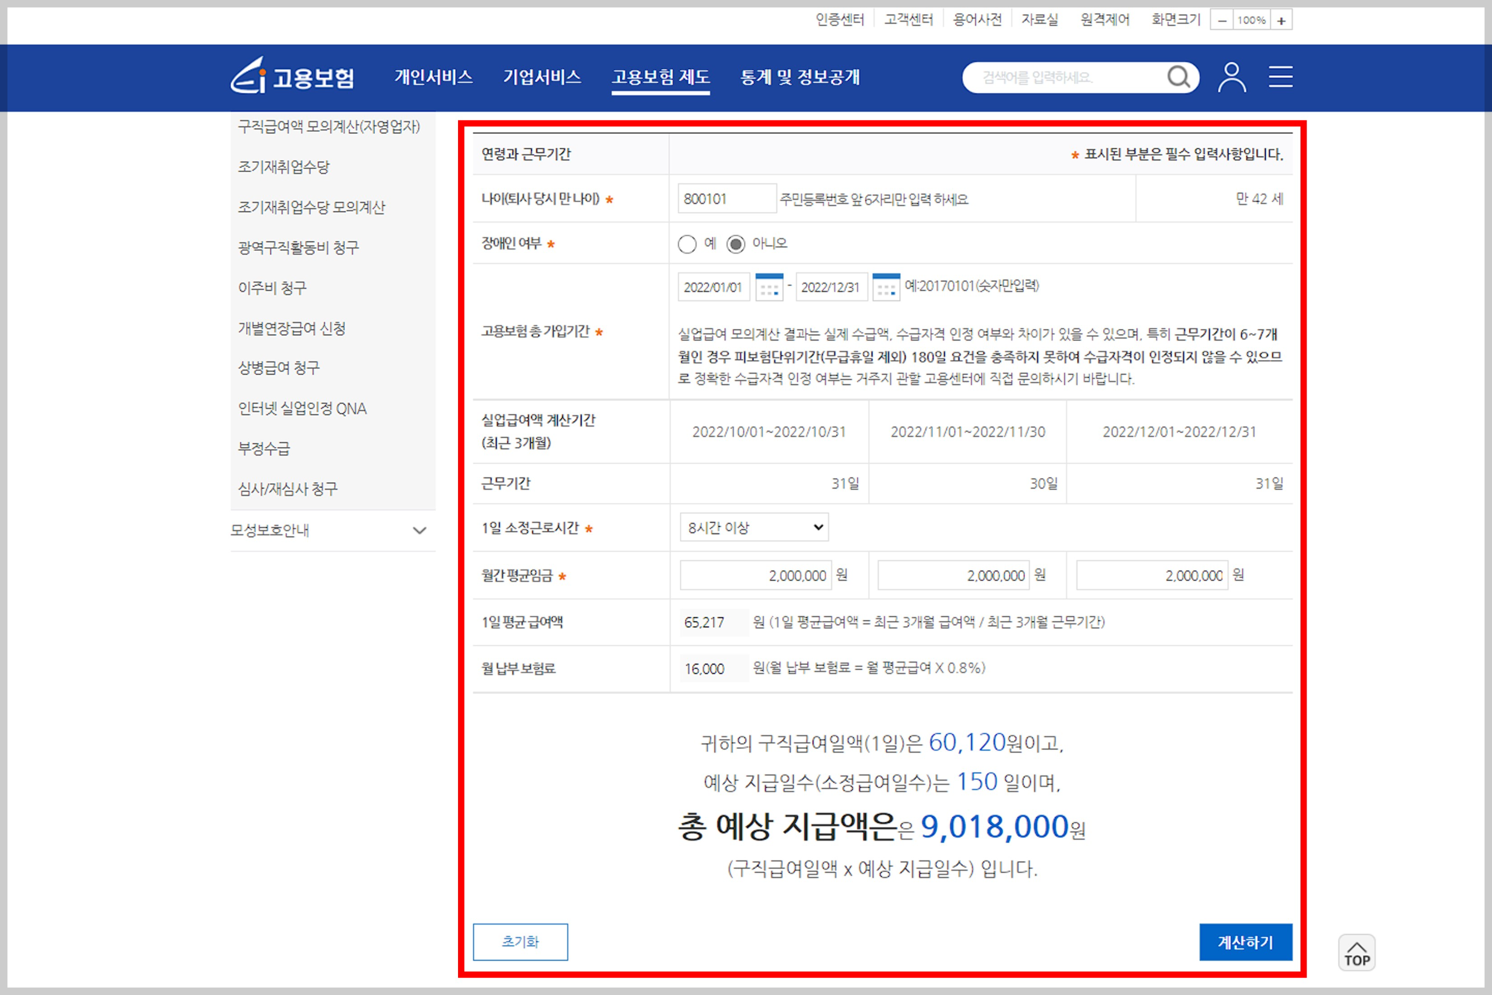This screenshot has width=1492, height=995.
Task: Click the daily benefit amount 60,120
Action: [967, 742]
